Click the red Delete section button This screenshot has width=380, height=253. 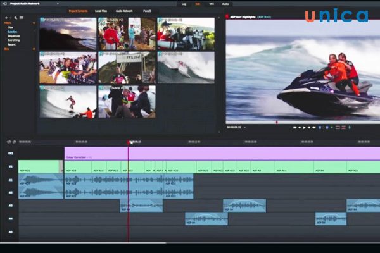(x=344, y=127)
